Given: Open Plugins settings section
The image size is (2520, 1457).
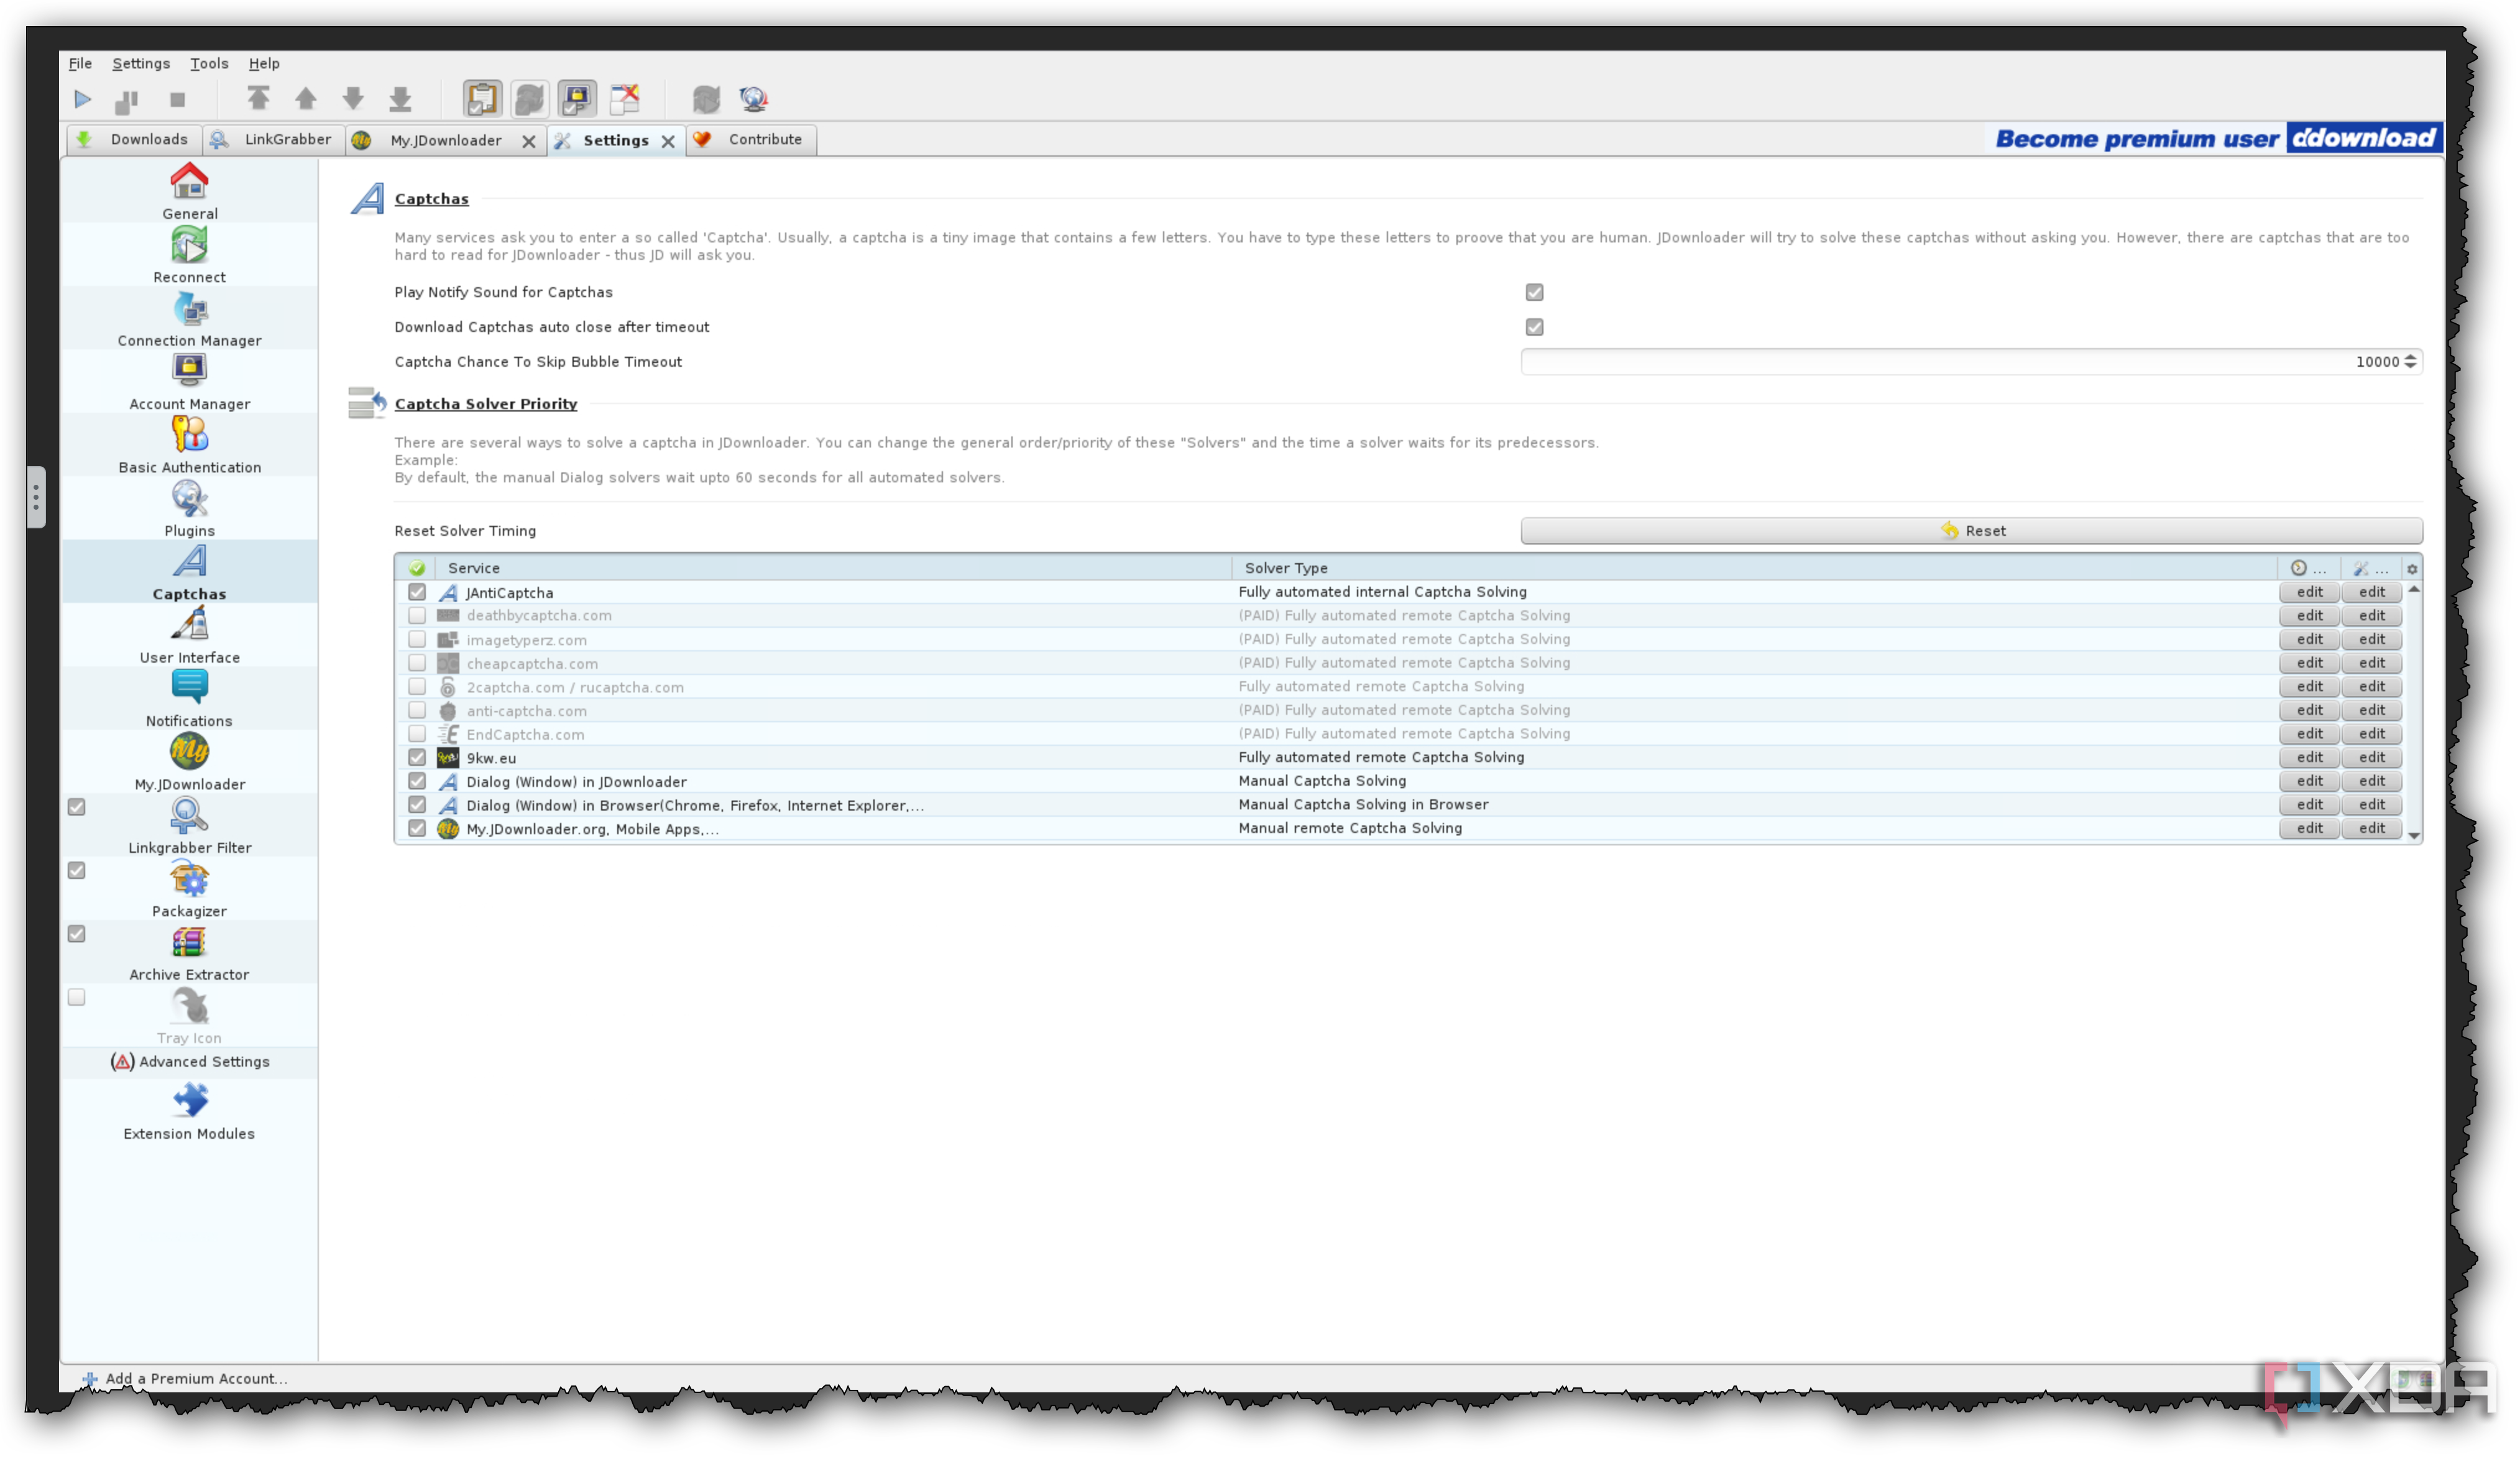Looking at the screenshot, I should pyautogui.click(x=190, y=509).
